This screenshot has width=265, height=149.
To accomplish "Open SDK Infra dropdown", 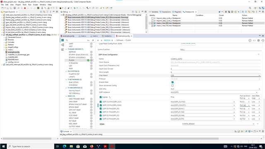I will 215,89.
